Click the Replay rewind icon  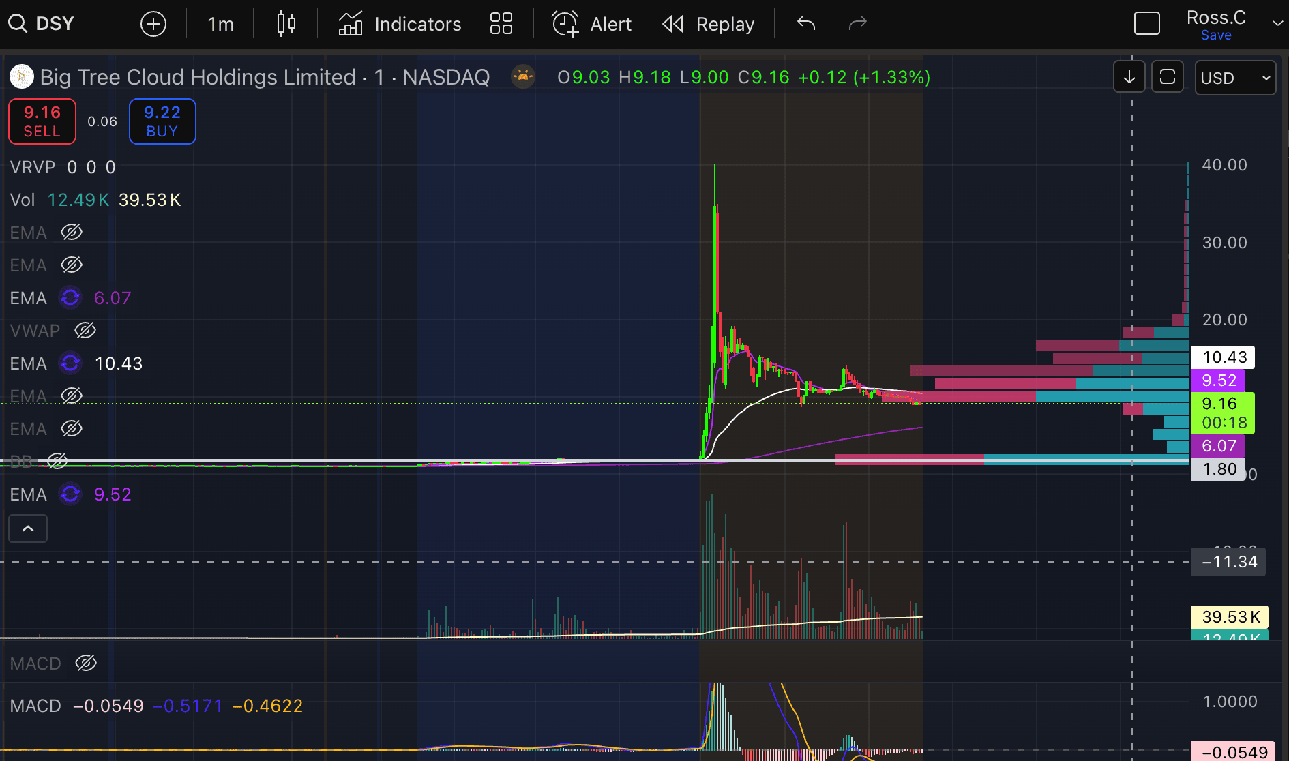pyautogui.click(x=672, y=25)
